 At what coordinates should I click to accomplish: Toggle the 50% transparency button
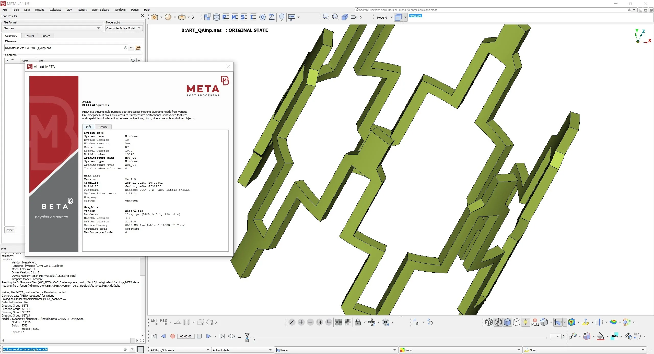click(614, 336)
